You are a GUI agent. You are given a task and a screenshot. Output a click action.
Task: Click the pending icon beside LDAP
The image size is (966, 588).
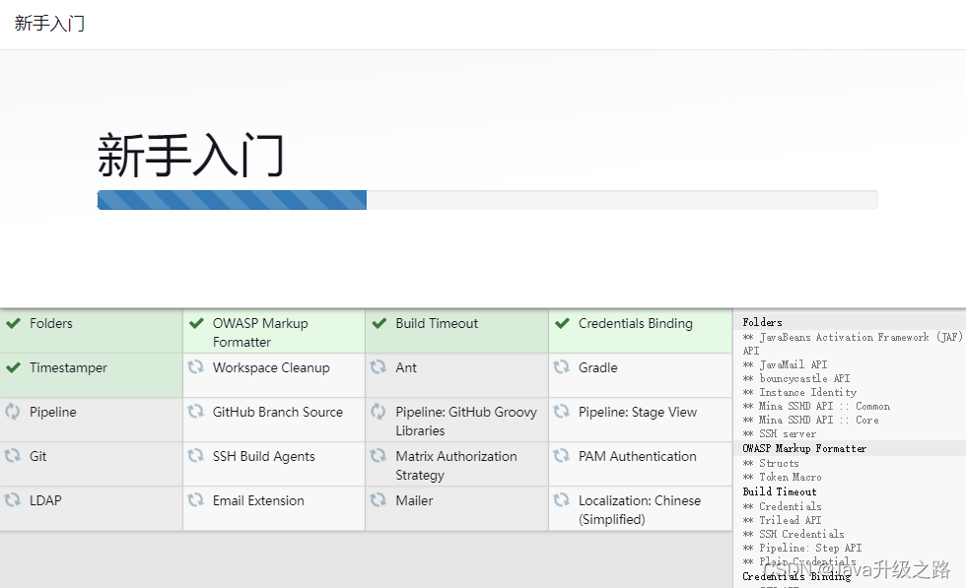(x=13, y=500)
